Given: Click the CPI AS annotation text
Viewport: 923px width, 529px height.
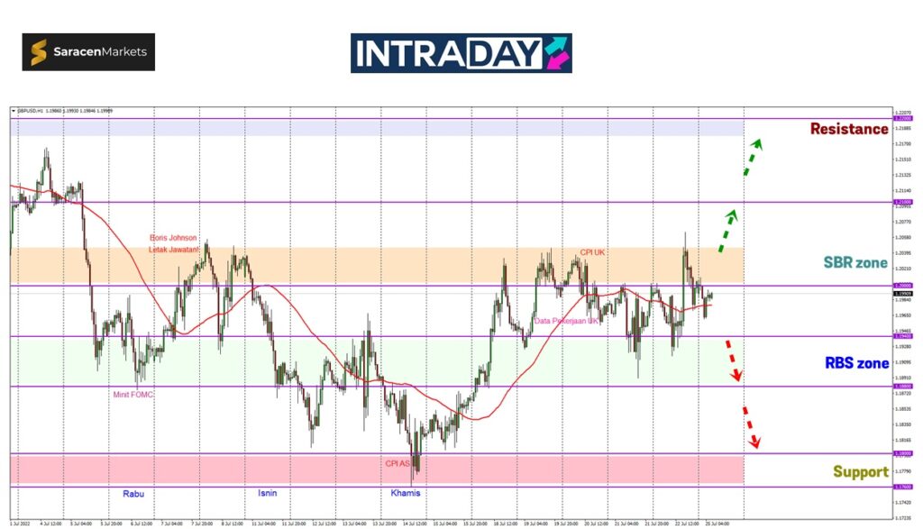Looking at the screenshot, I should (x=398, y=463).
